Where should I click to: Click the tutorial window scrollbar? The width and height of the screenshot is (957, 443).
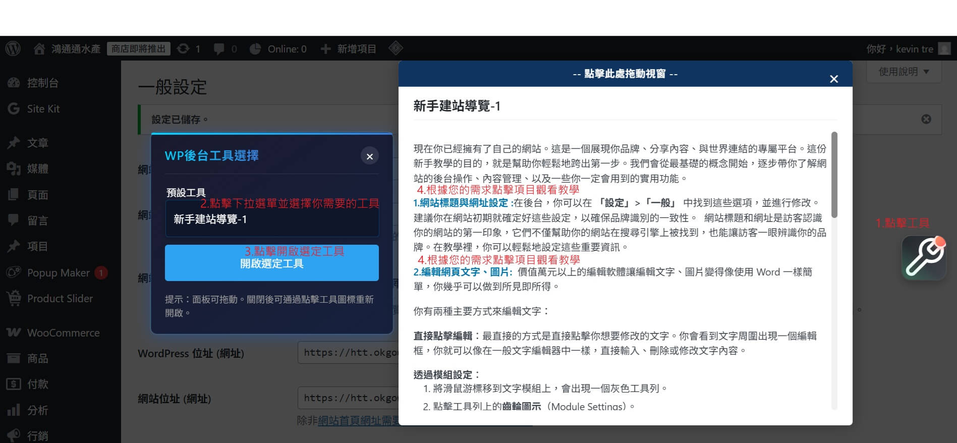tap(834, 175)
